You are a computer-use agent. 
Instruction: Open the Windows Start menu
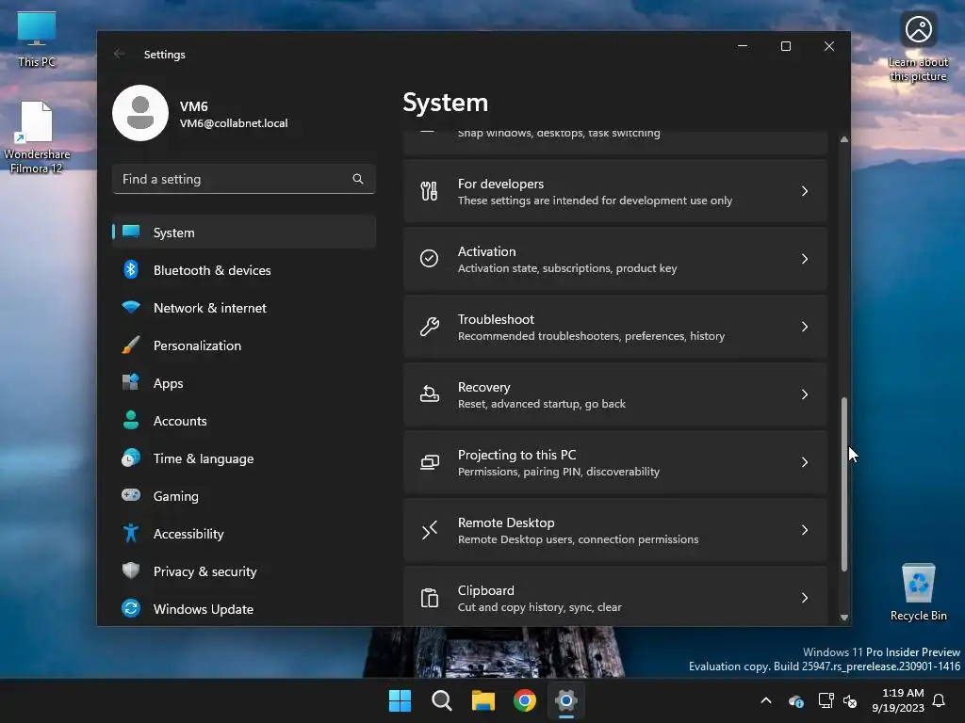point(400,700)
